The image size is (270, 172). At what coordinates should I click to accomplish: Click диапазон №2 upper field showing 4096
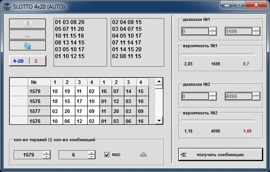point(239,96)
